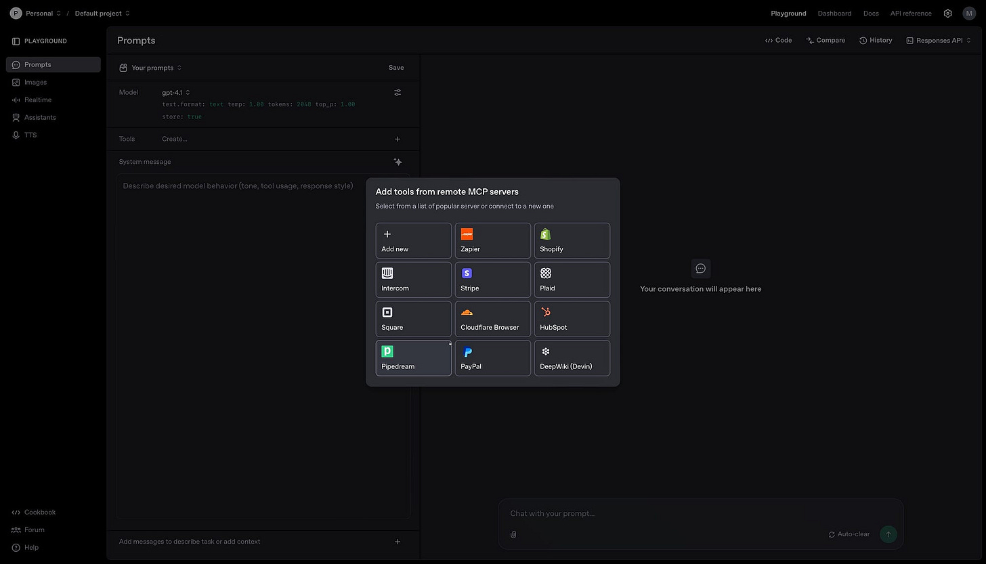986x564 pixels.
Task: Click the tokens value 2048
Action: (x=303, y=105)
